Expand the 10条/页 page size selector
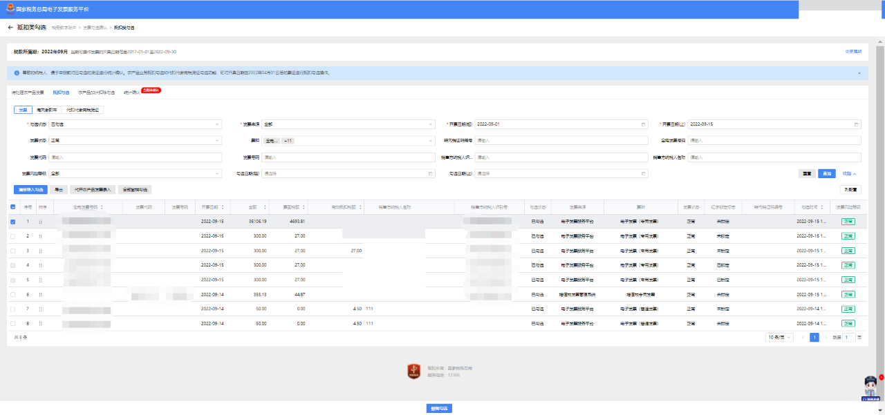 pyautogui.click(x=779, y=337)
